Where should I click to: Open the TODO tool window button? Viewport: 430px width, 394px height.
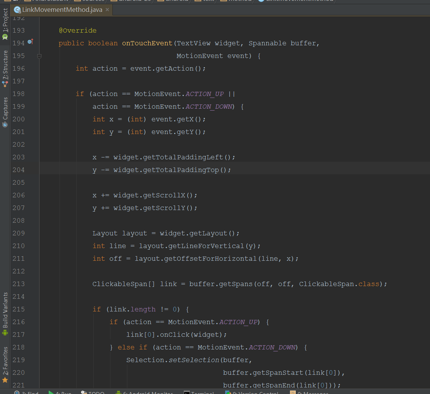[93, 392]
